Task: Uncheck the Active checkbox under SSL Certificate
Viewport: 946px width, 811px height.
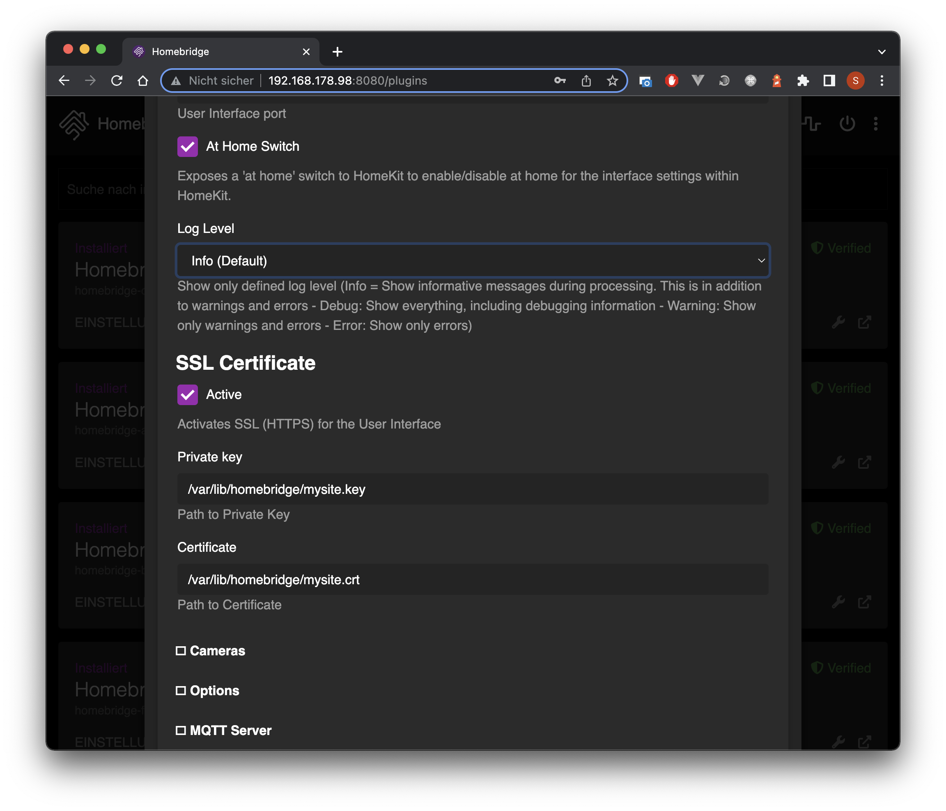Action: click(x=187, y=394)
